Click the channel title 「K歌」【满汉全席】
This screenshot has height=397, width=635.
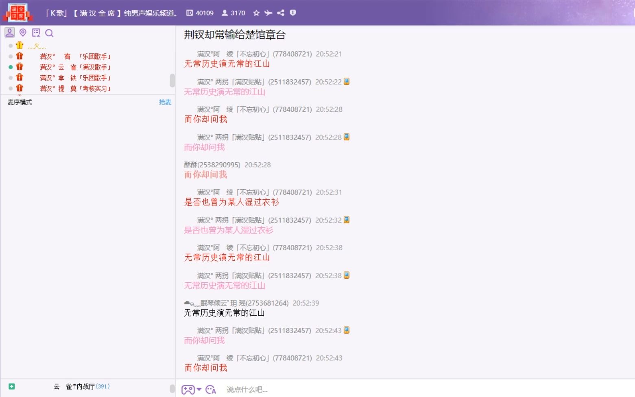pos(111,13)
